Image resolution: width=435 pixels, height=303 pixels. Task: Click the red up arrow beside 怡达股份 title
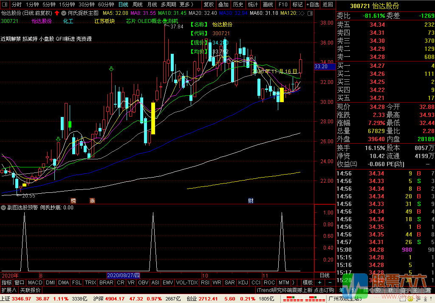tap(56, 13)
